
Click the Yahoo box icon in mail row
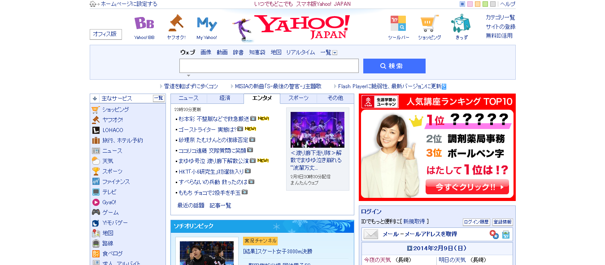(506, 234)
